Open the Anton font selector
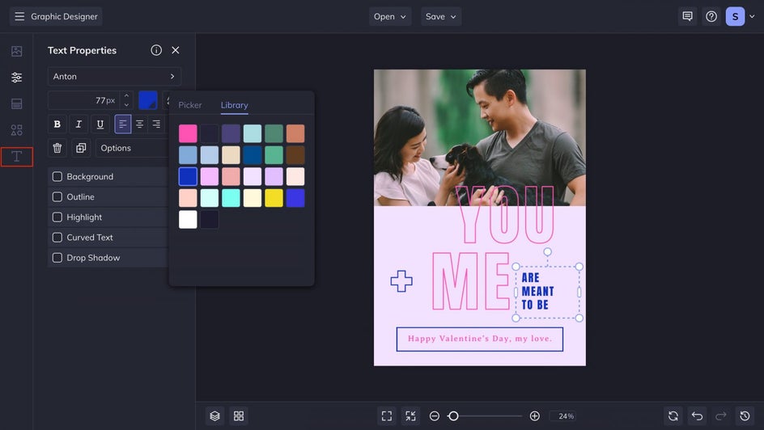 point(113,77)
